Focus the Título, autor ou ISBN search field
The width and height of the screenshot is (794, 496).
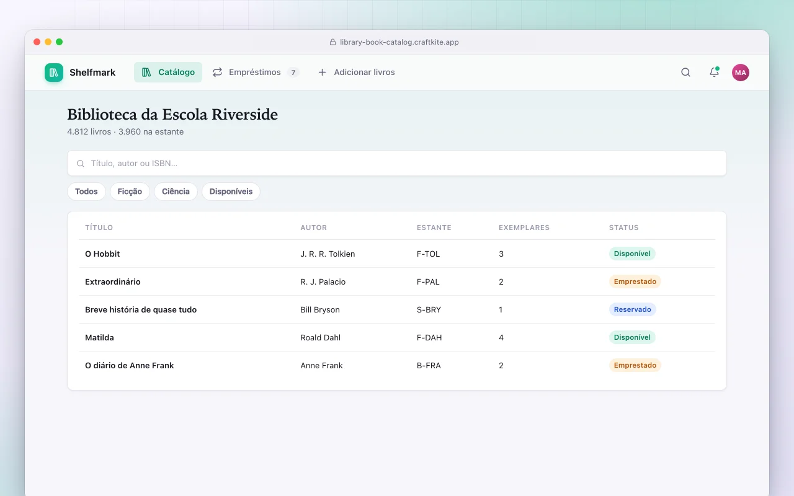[397, 163]
